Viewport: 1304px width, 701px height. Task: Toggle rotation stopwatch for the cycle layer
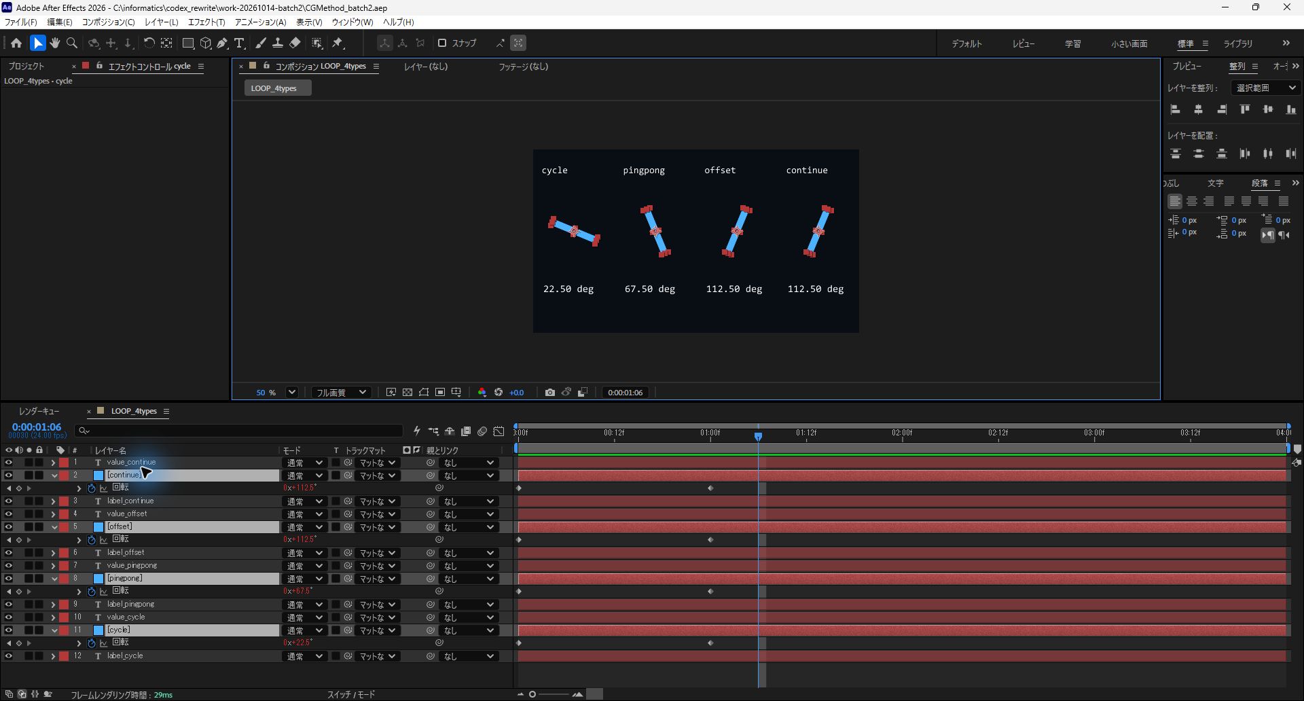pos(92,643)
